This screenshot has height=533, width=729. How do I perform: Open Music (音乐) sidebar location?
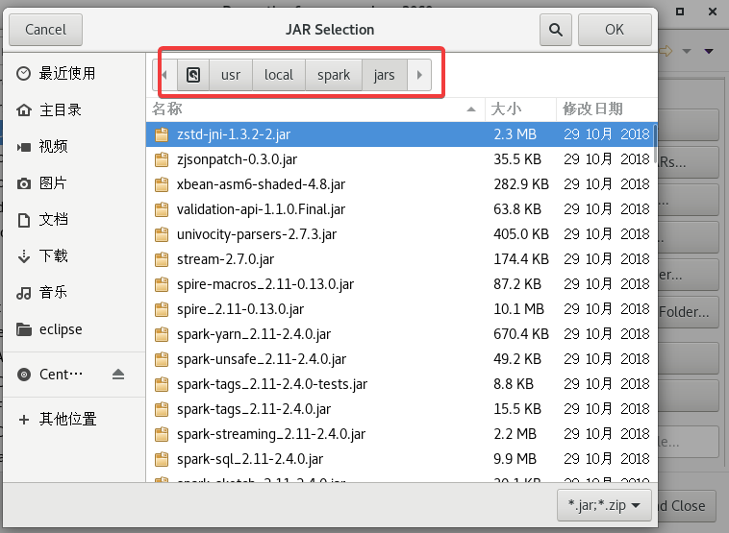coord(74,293)
